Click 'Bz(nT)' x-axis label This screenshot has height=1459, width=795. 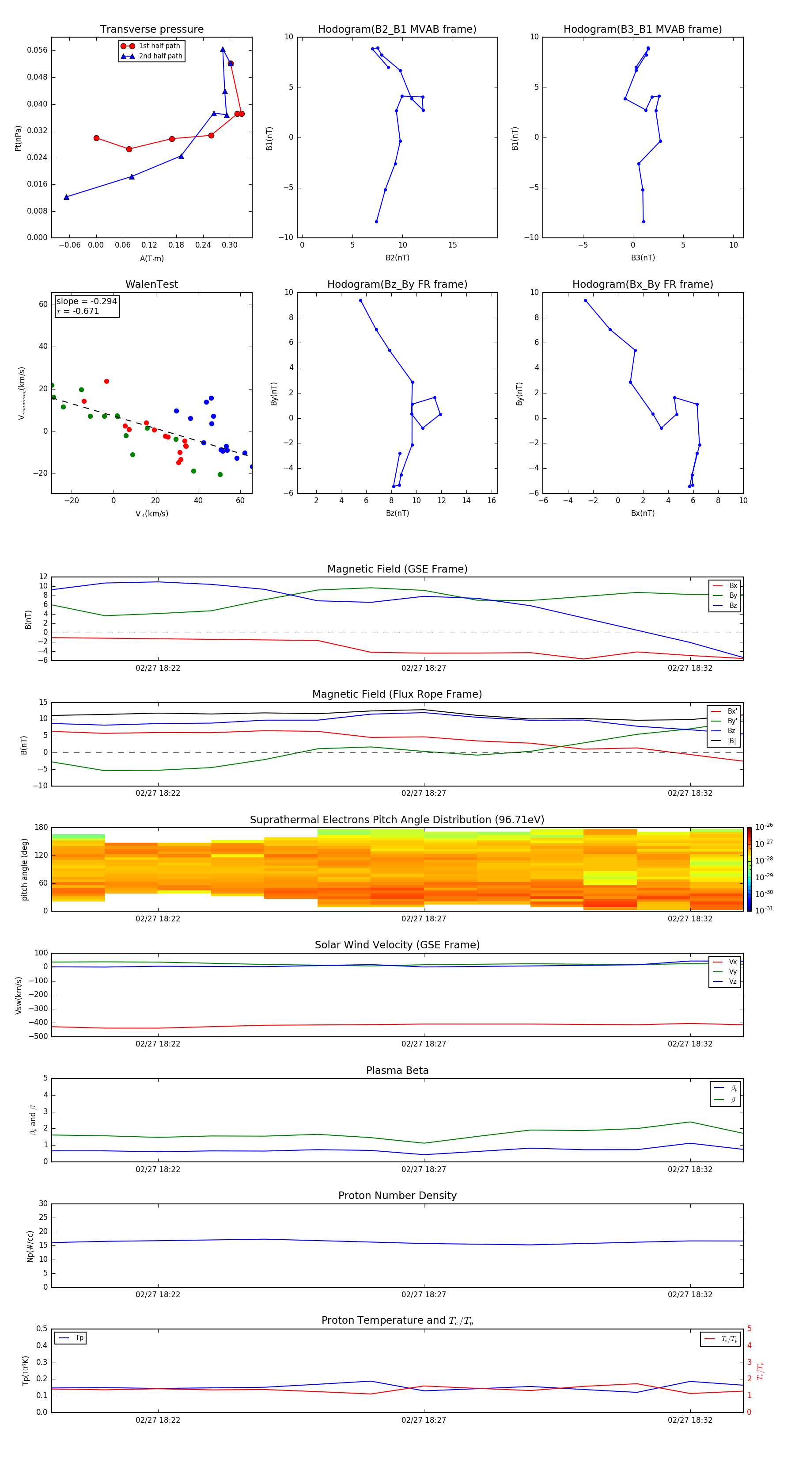tap(397, 513)
